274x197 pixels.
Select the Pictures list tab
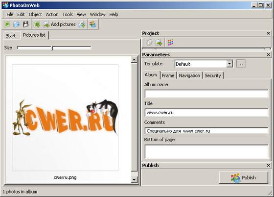pyautogui.click(x=34, y=35)
